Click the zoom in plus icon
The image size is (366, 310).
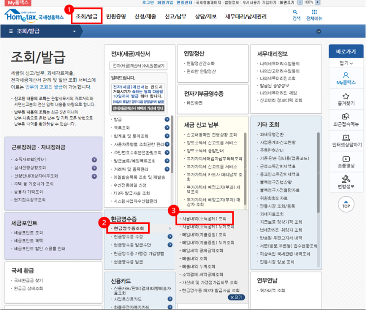317,2
